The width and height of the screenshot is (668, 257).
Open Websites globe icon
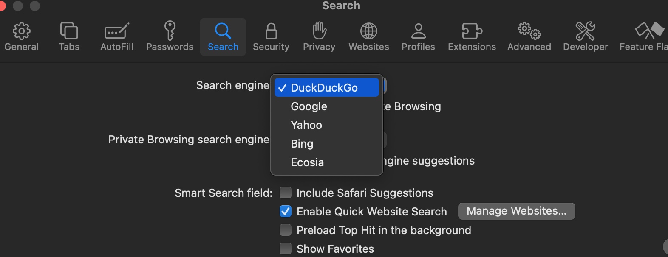[368, 31]
